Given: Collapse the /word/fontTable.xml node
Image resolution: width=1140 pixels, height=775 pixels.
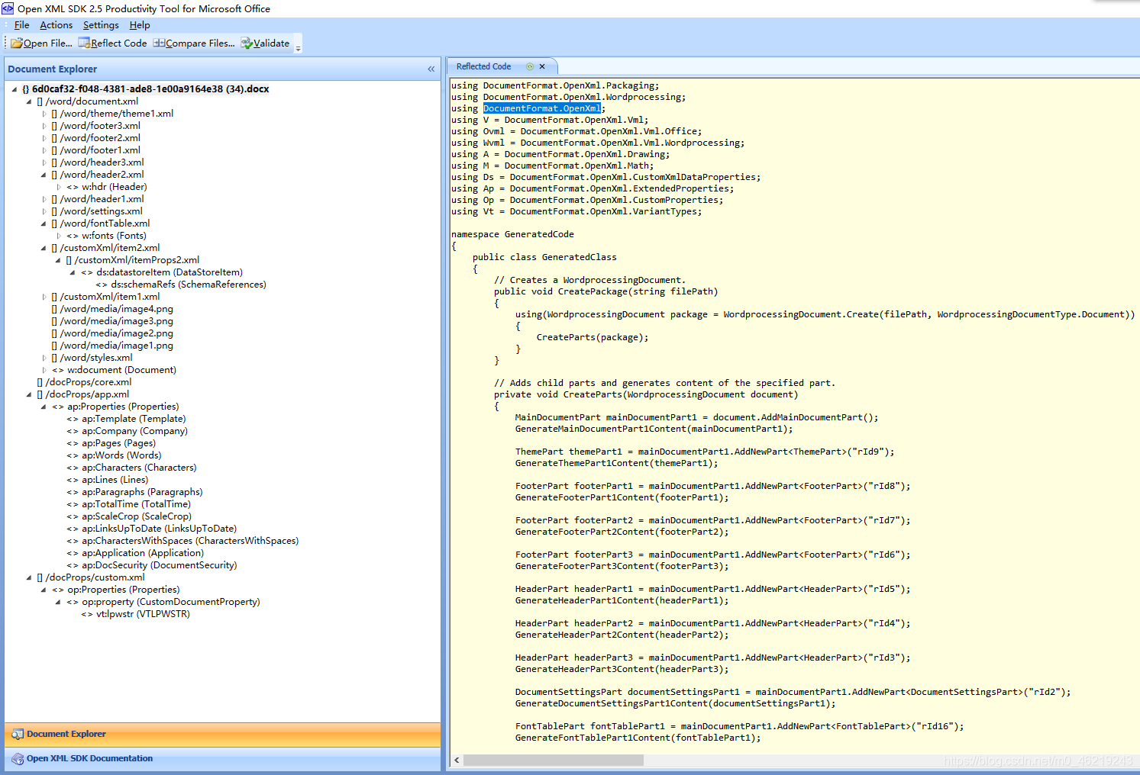Looking at the screenshot, I should point(44,223).
